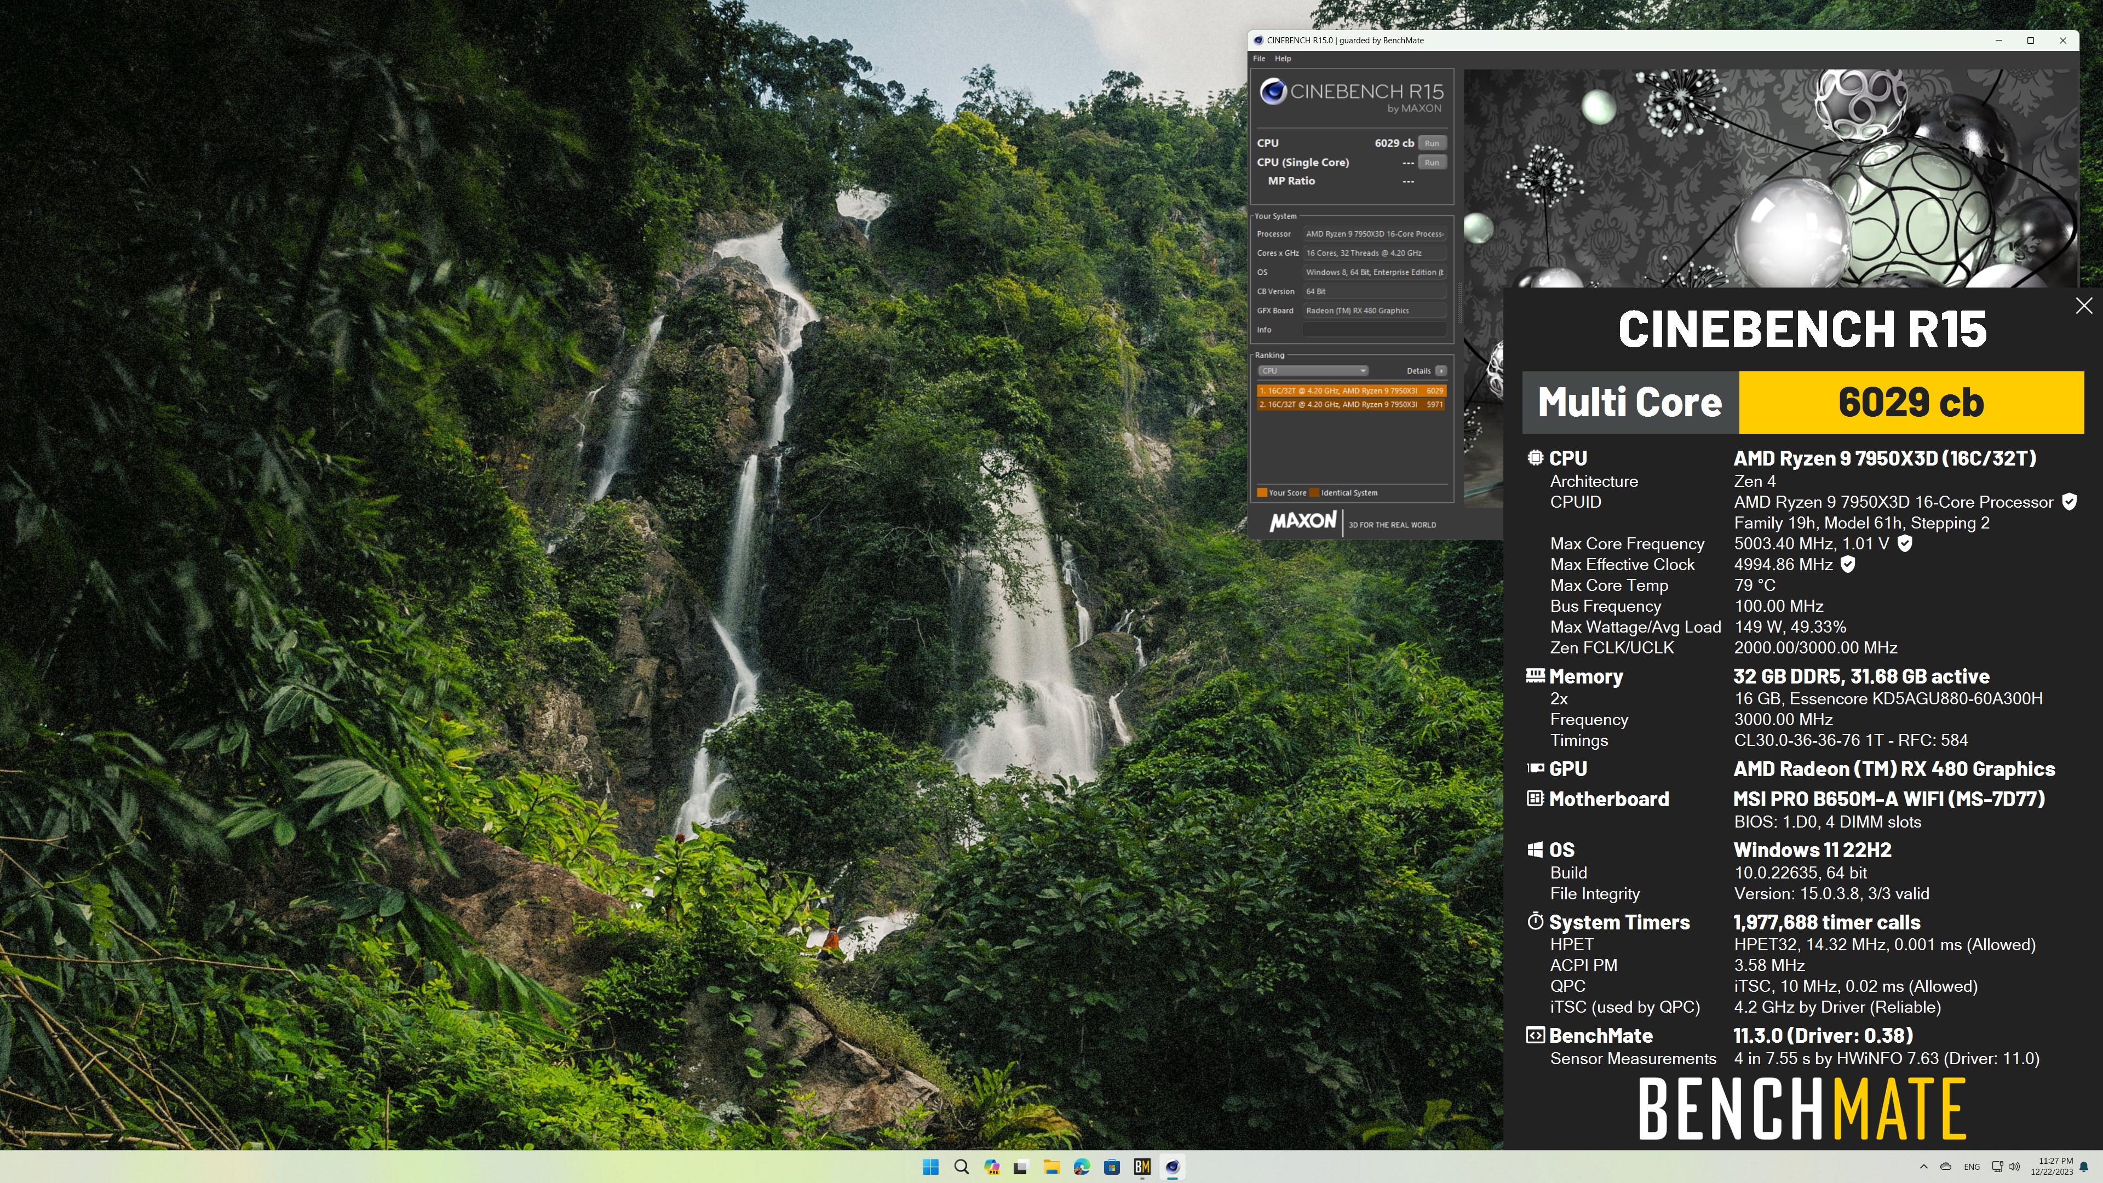
Task: Click the 1,977,688 timer calls text
Action: 1827,922
